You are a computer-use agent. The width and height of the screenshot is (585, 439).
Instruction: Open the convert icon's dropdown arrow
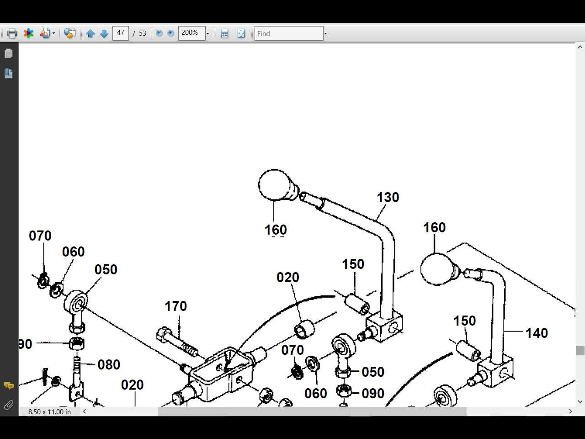pyautogui.click(x=53, y=33)
